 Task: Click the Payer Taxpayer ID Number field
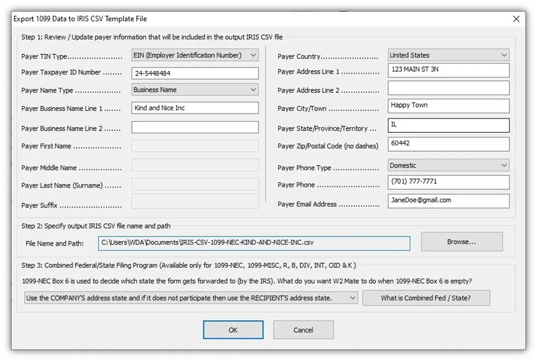[195, 74]
